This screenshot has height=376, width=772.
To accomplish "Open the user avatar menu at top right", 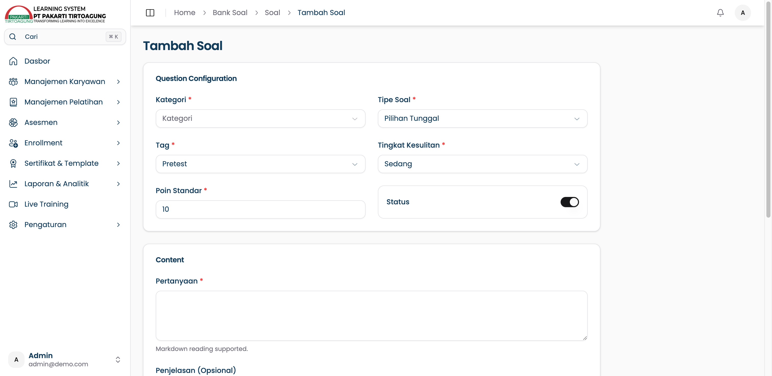I will point(743,13).
